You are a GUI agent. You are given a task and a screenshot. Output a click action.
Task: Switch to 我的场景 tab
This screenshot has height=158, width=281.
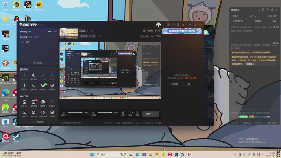click(x=24, y=37)
